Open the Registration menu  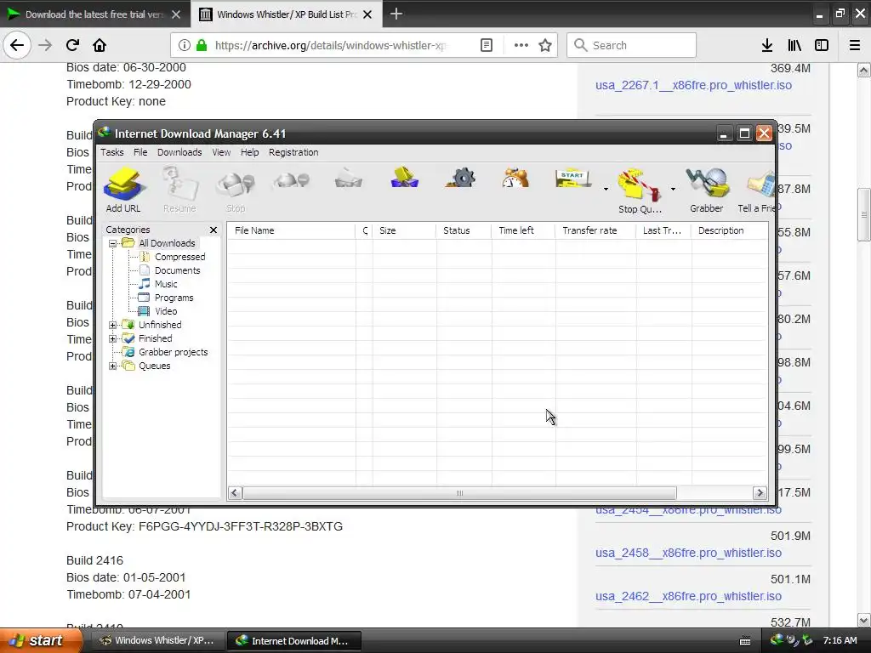(x=293, y=152)
